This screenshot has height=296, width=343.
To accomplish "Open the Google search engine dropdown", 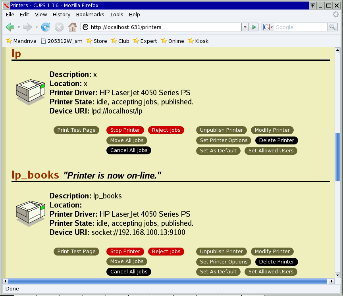I will (268, 27).
